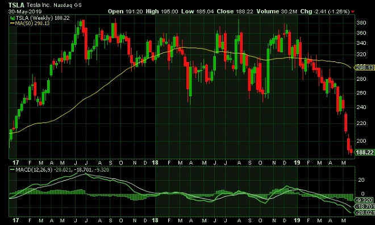Click the Chg -2.41 (-1.26%) value
The image size is (375, 225).
325,11
